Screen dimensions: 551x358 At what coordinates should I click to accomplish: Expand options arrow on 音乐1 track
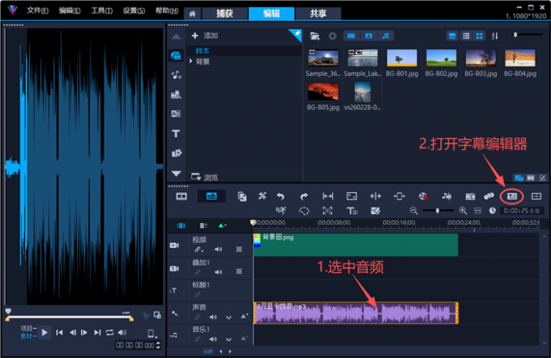pyautogui.click(x=229, y=339)
